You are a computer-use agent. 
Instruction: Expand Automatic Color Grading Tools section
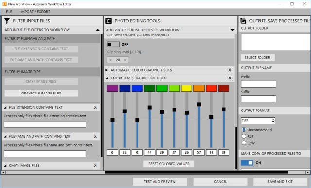107,70
